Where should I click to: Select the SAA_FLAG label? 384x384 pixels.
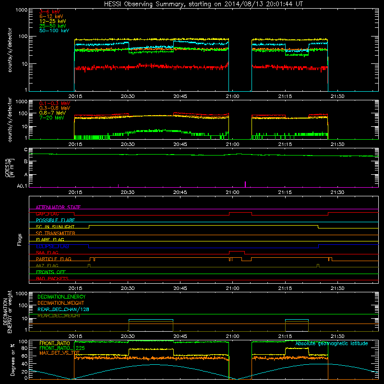tap(47, 252)
